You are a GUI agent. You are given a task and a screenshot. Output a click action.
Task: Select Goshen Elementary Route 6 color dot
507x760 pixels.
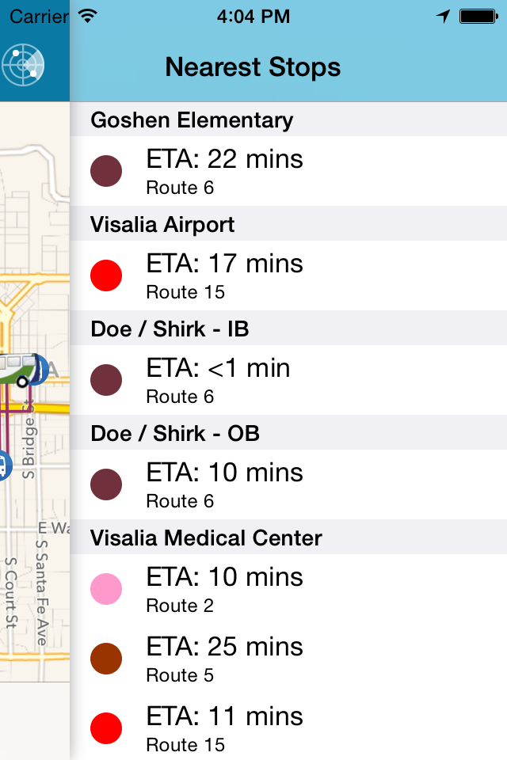pos(106,171)
